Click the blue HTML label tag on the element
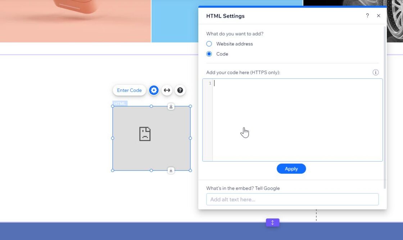Screen dimensions: 403x240 click(x=120, y=103)
